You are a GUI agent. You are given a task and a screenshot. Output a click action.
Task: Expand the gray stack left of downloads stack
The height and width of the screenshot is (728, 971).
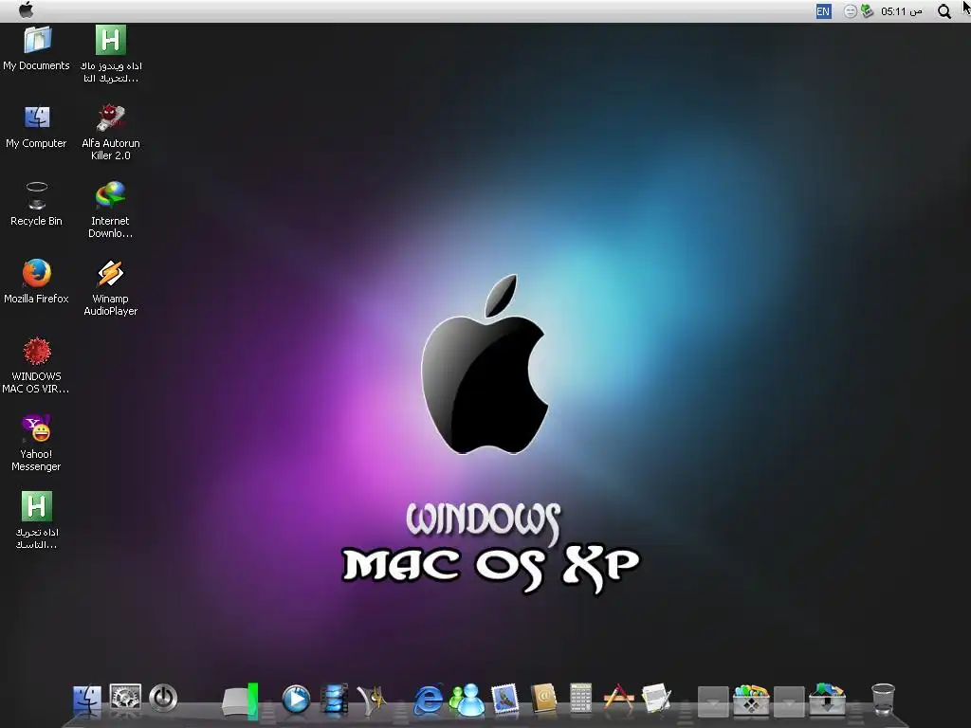[789, 701]
